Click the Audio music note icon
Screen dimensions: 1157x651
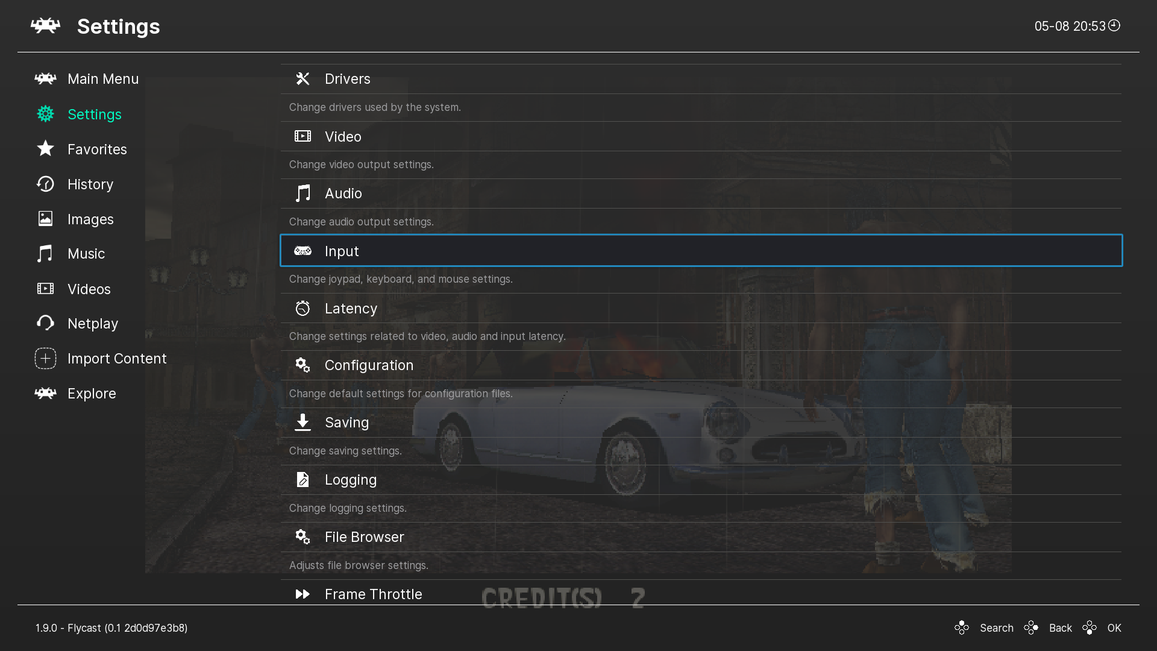(303, 193)
